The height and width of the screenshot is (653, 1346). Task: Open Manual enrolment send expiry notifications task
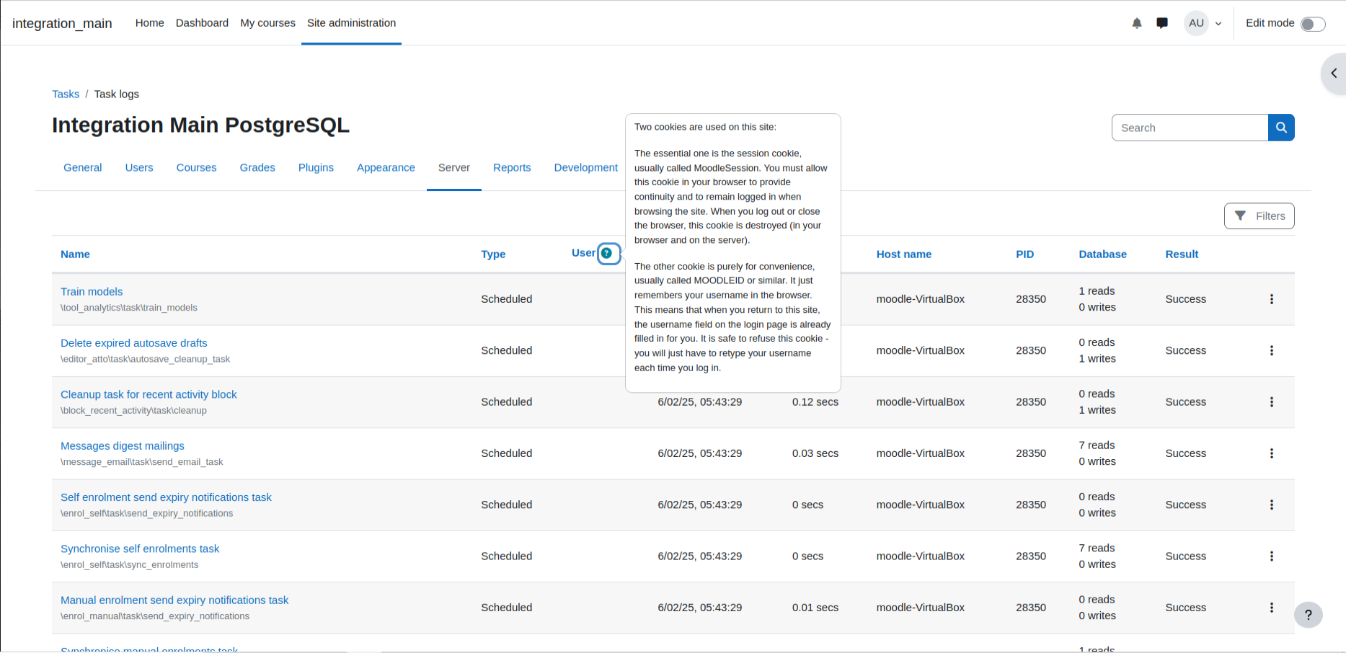[174, 600]
